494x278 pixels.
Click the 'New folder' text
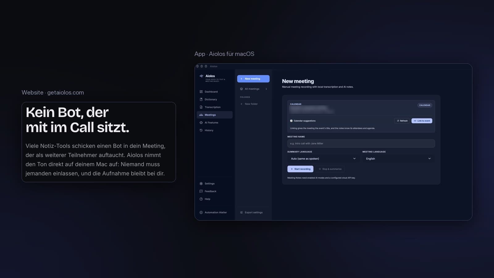pyautogui.click(x=251, y=104)
